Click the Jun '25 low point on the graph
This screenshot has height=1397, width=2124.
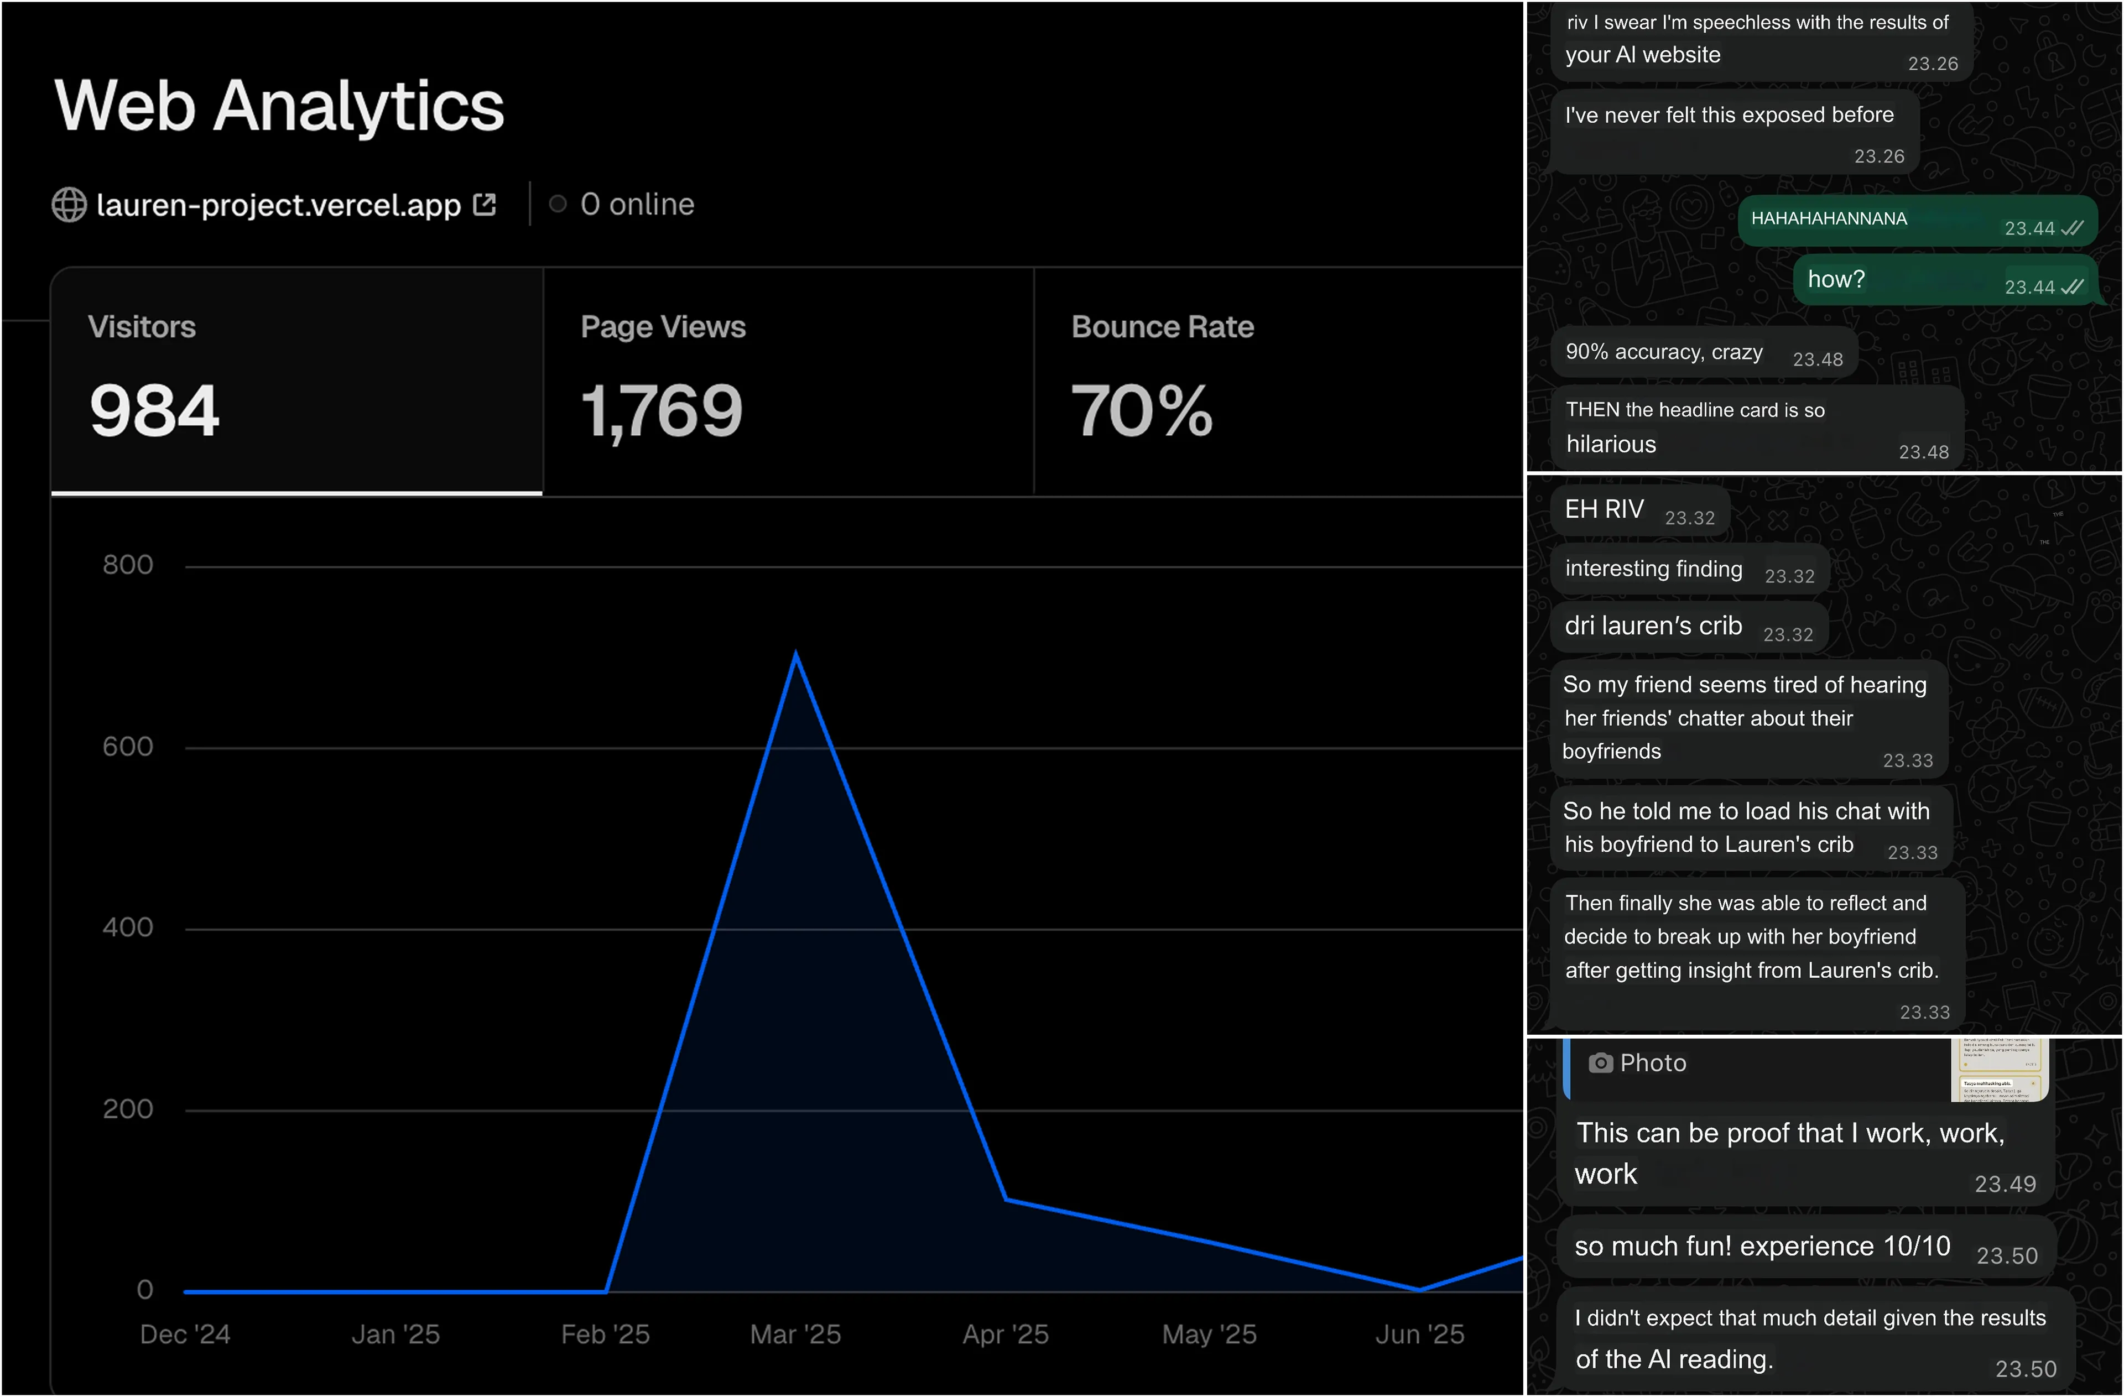pyautogui.click(x=1419, y=1289)
